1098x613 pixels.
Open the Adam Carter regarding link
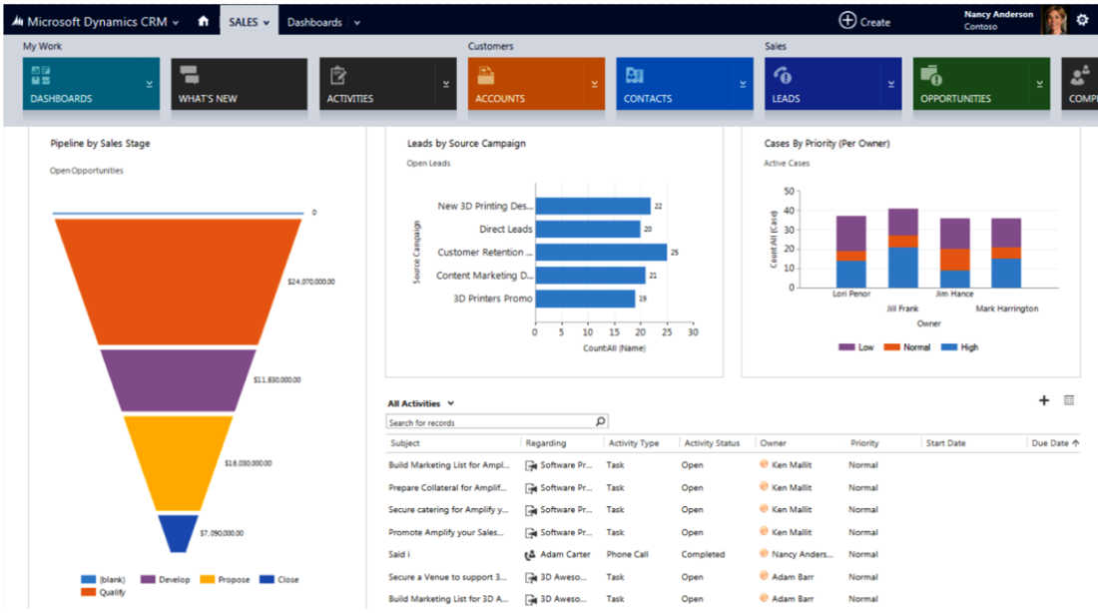pyautogui.click(x=565, y=554)
